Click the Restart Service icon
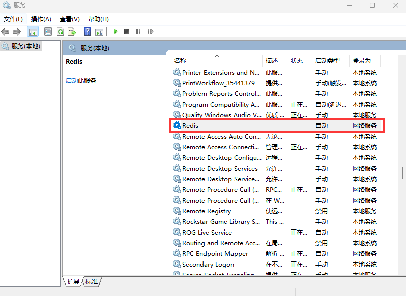Screen dimensions: 406x296 [150, 31]
